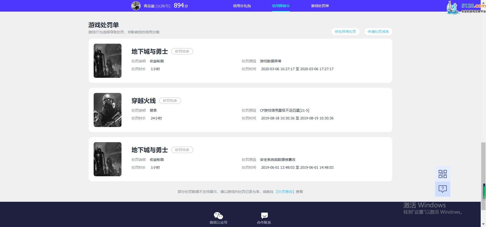Click 存在异常处罚 button
Viewport: 486px width, 227px height.
point(345,32)
